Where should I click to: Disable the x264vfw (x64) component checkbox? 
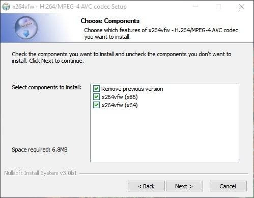tap(96, 105)
